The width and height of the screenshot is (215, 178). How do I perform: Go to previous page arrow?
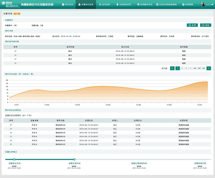tap(172, 68)
